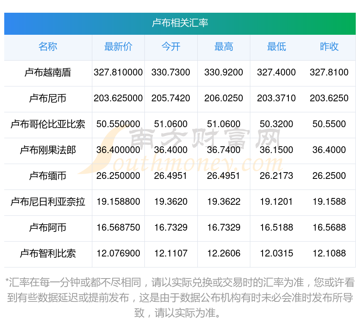Click previous close 26.2500
This screenshot has width=360, height=326.
click(329, 176)
